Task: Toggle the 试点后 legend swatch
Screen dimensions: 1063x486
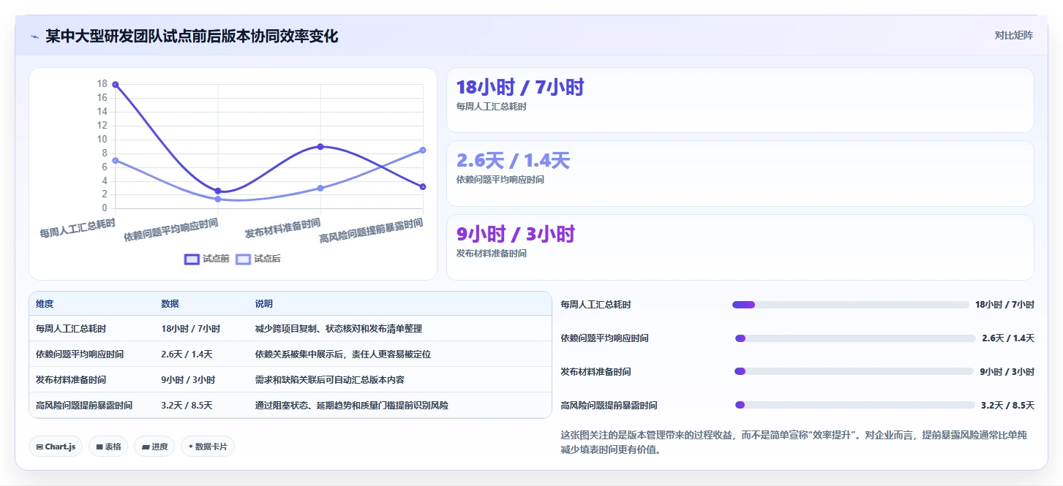Action: [243, 259]
